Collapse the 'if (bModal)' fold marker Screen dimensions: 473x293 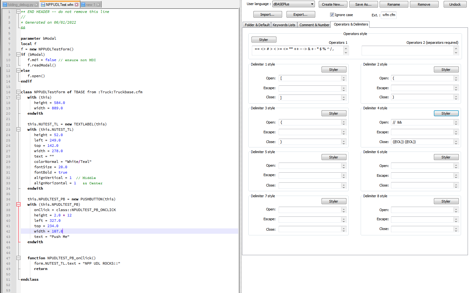18,55
